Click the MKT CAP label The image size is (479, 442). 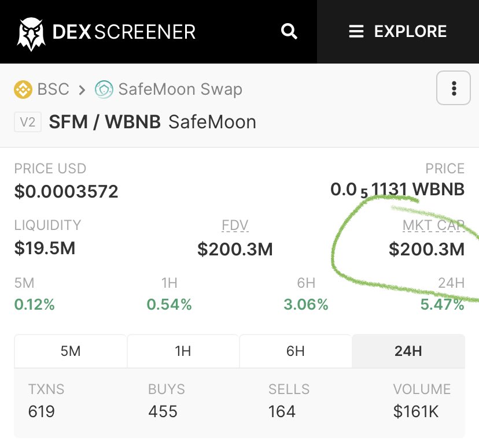pyautogui.click(x=433, y=225)
